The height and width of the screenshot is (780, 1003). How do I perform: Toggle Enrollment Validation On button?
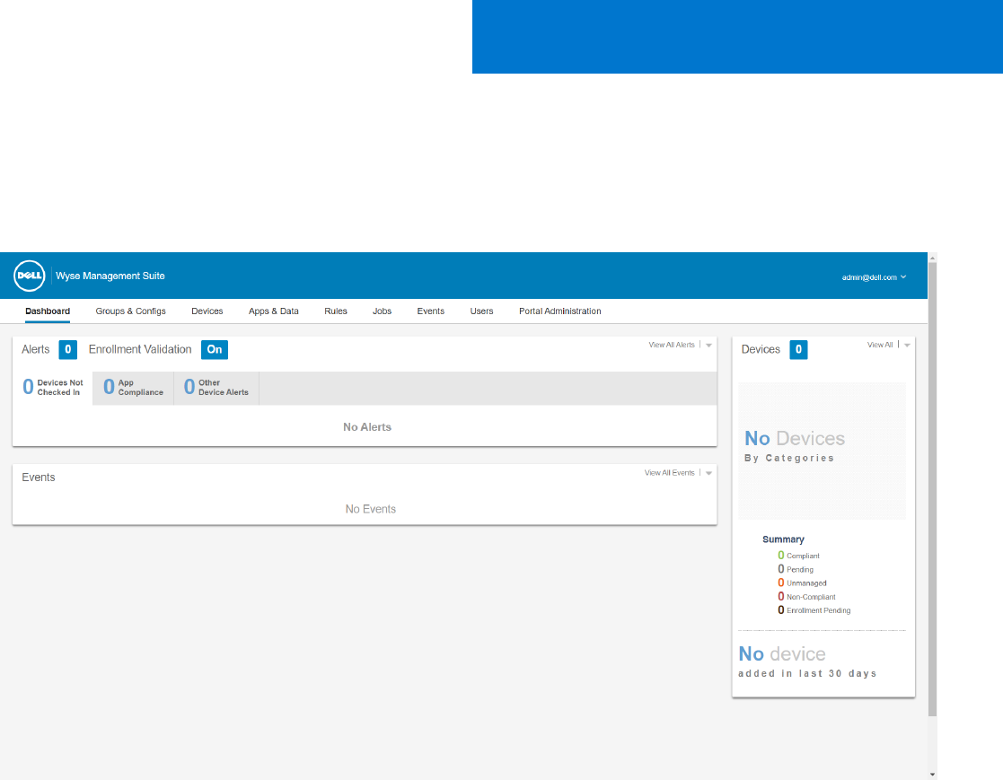coord(215,350)
